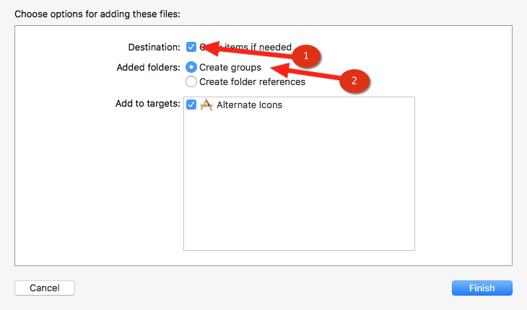This screenshot has height=310, width=527.
Task: Click the items if needed label text
Action: pos(261,47)
